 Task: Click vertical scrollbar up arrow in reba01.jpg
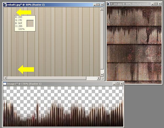(102, 9)
